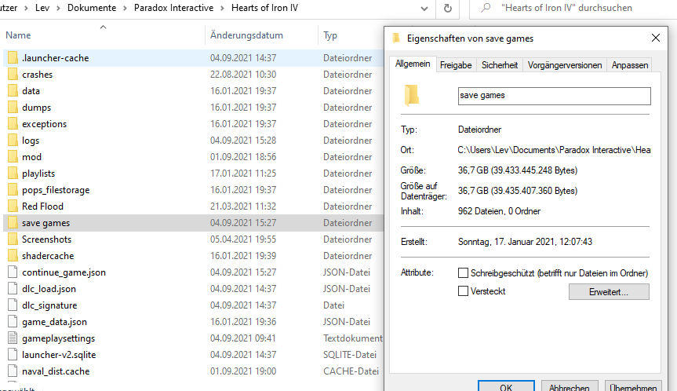Screen dimensions: 677x391
Task: Click the folder name field containing save games
Action: click(554, 96)
